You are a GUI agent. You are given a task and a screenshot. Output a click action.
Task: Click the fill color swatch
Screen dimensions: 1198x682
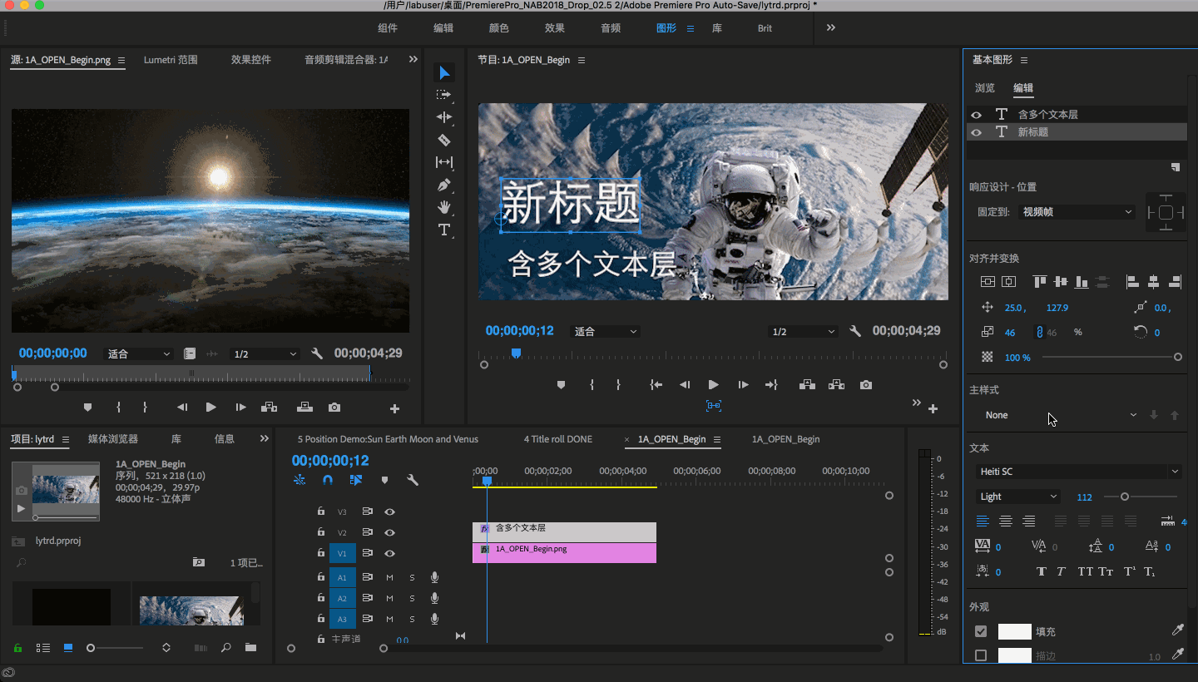[x=1014, y=631]
